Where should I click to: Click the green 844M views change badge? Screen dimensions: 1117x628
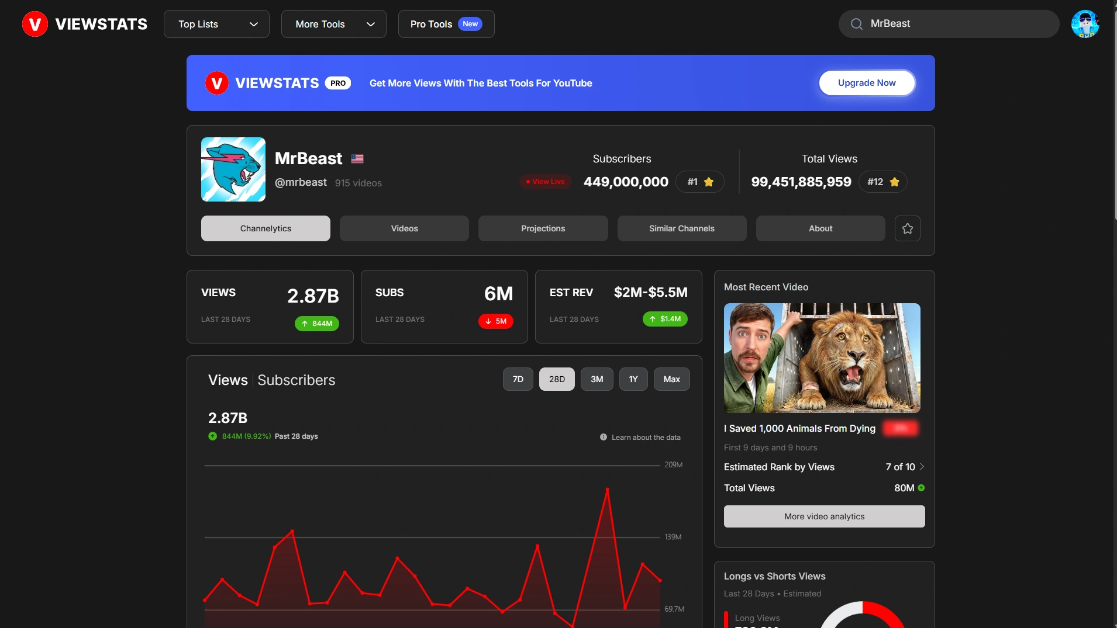(x=317, y=324)
